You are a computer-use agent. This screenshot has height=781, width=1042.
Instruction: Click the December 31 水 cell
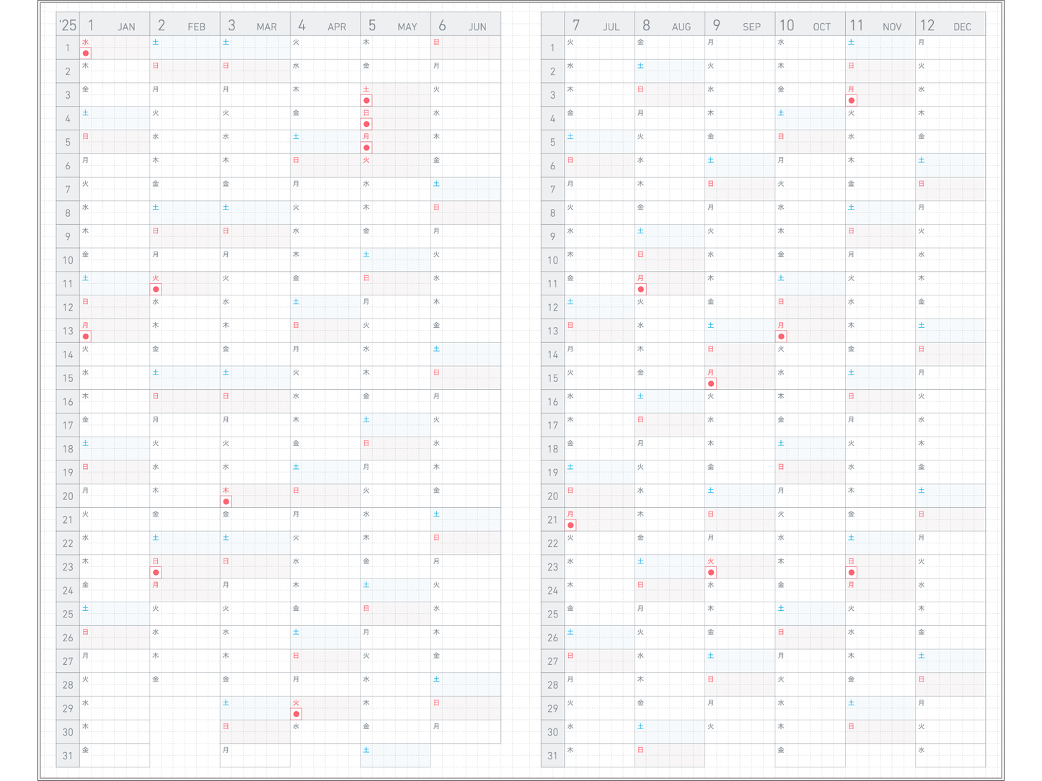[950, 755]
